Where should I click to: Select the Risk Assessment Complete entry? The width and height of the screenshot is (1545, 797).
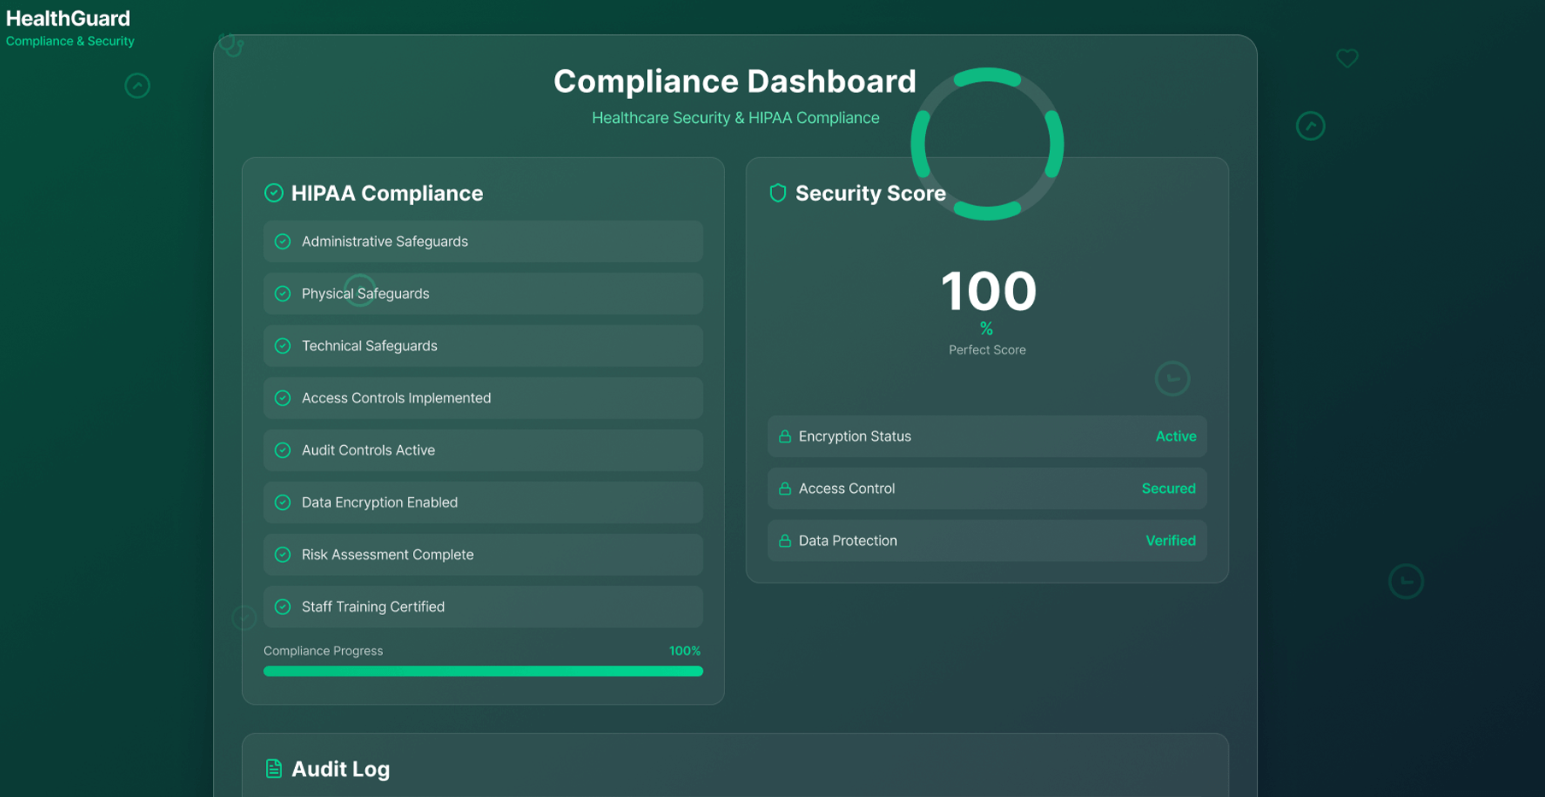[483, 554]
